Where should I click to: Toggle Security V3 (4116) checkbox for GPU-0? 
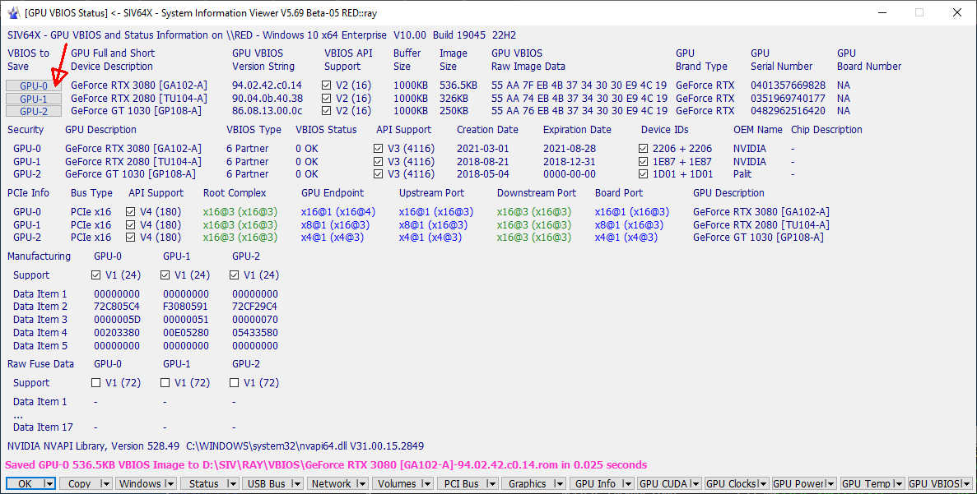coord(379,149)
